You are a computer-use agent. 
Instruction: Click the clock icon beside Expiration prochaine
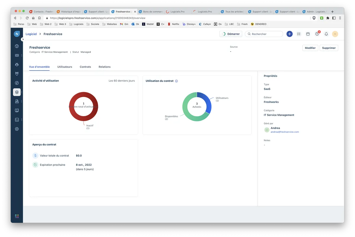pos(35,165)
